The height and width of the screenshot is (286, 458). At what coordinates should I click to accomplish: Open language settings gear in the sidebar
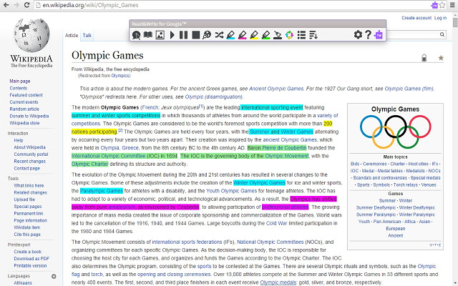click(x=54, y=276)
